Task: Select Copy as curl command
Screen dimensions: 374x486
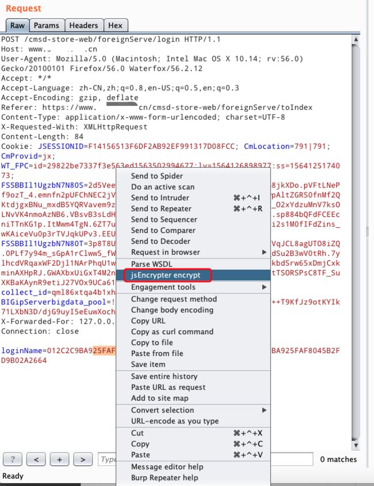Action: (x=193, y=332)
